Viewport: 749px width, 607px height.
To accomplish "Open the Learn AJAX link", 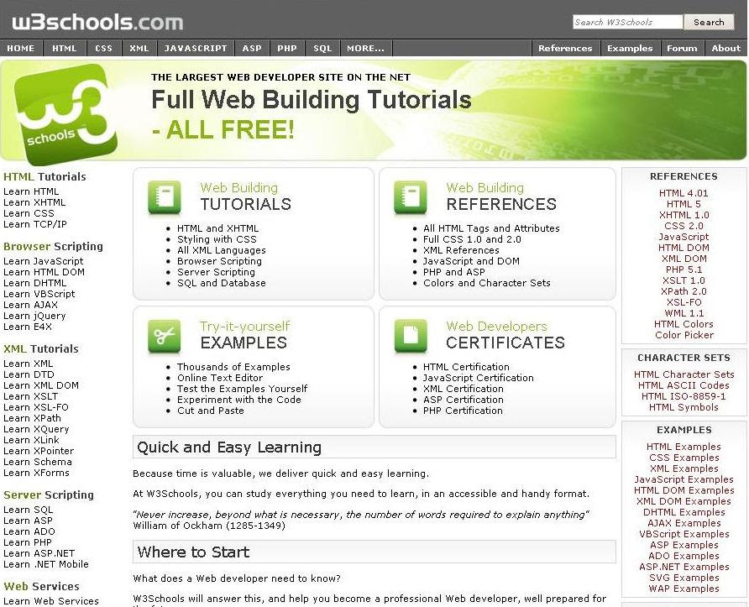I will (x=30, y=305).
